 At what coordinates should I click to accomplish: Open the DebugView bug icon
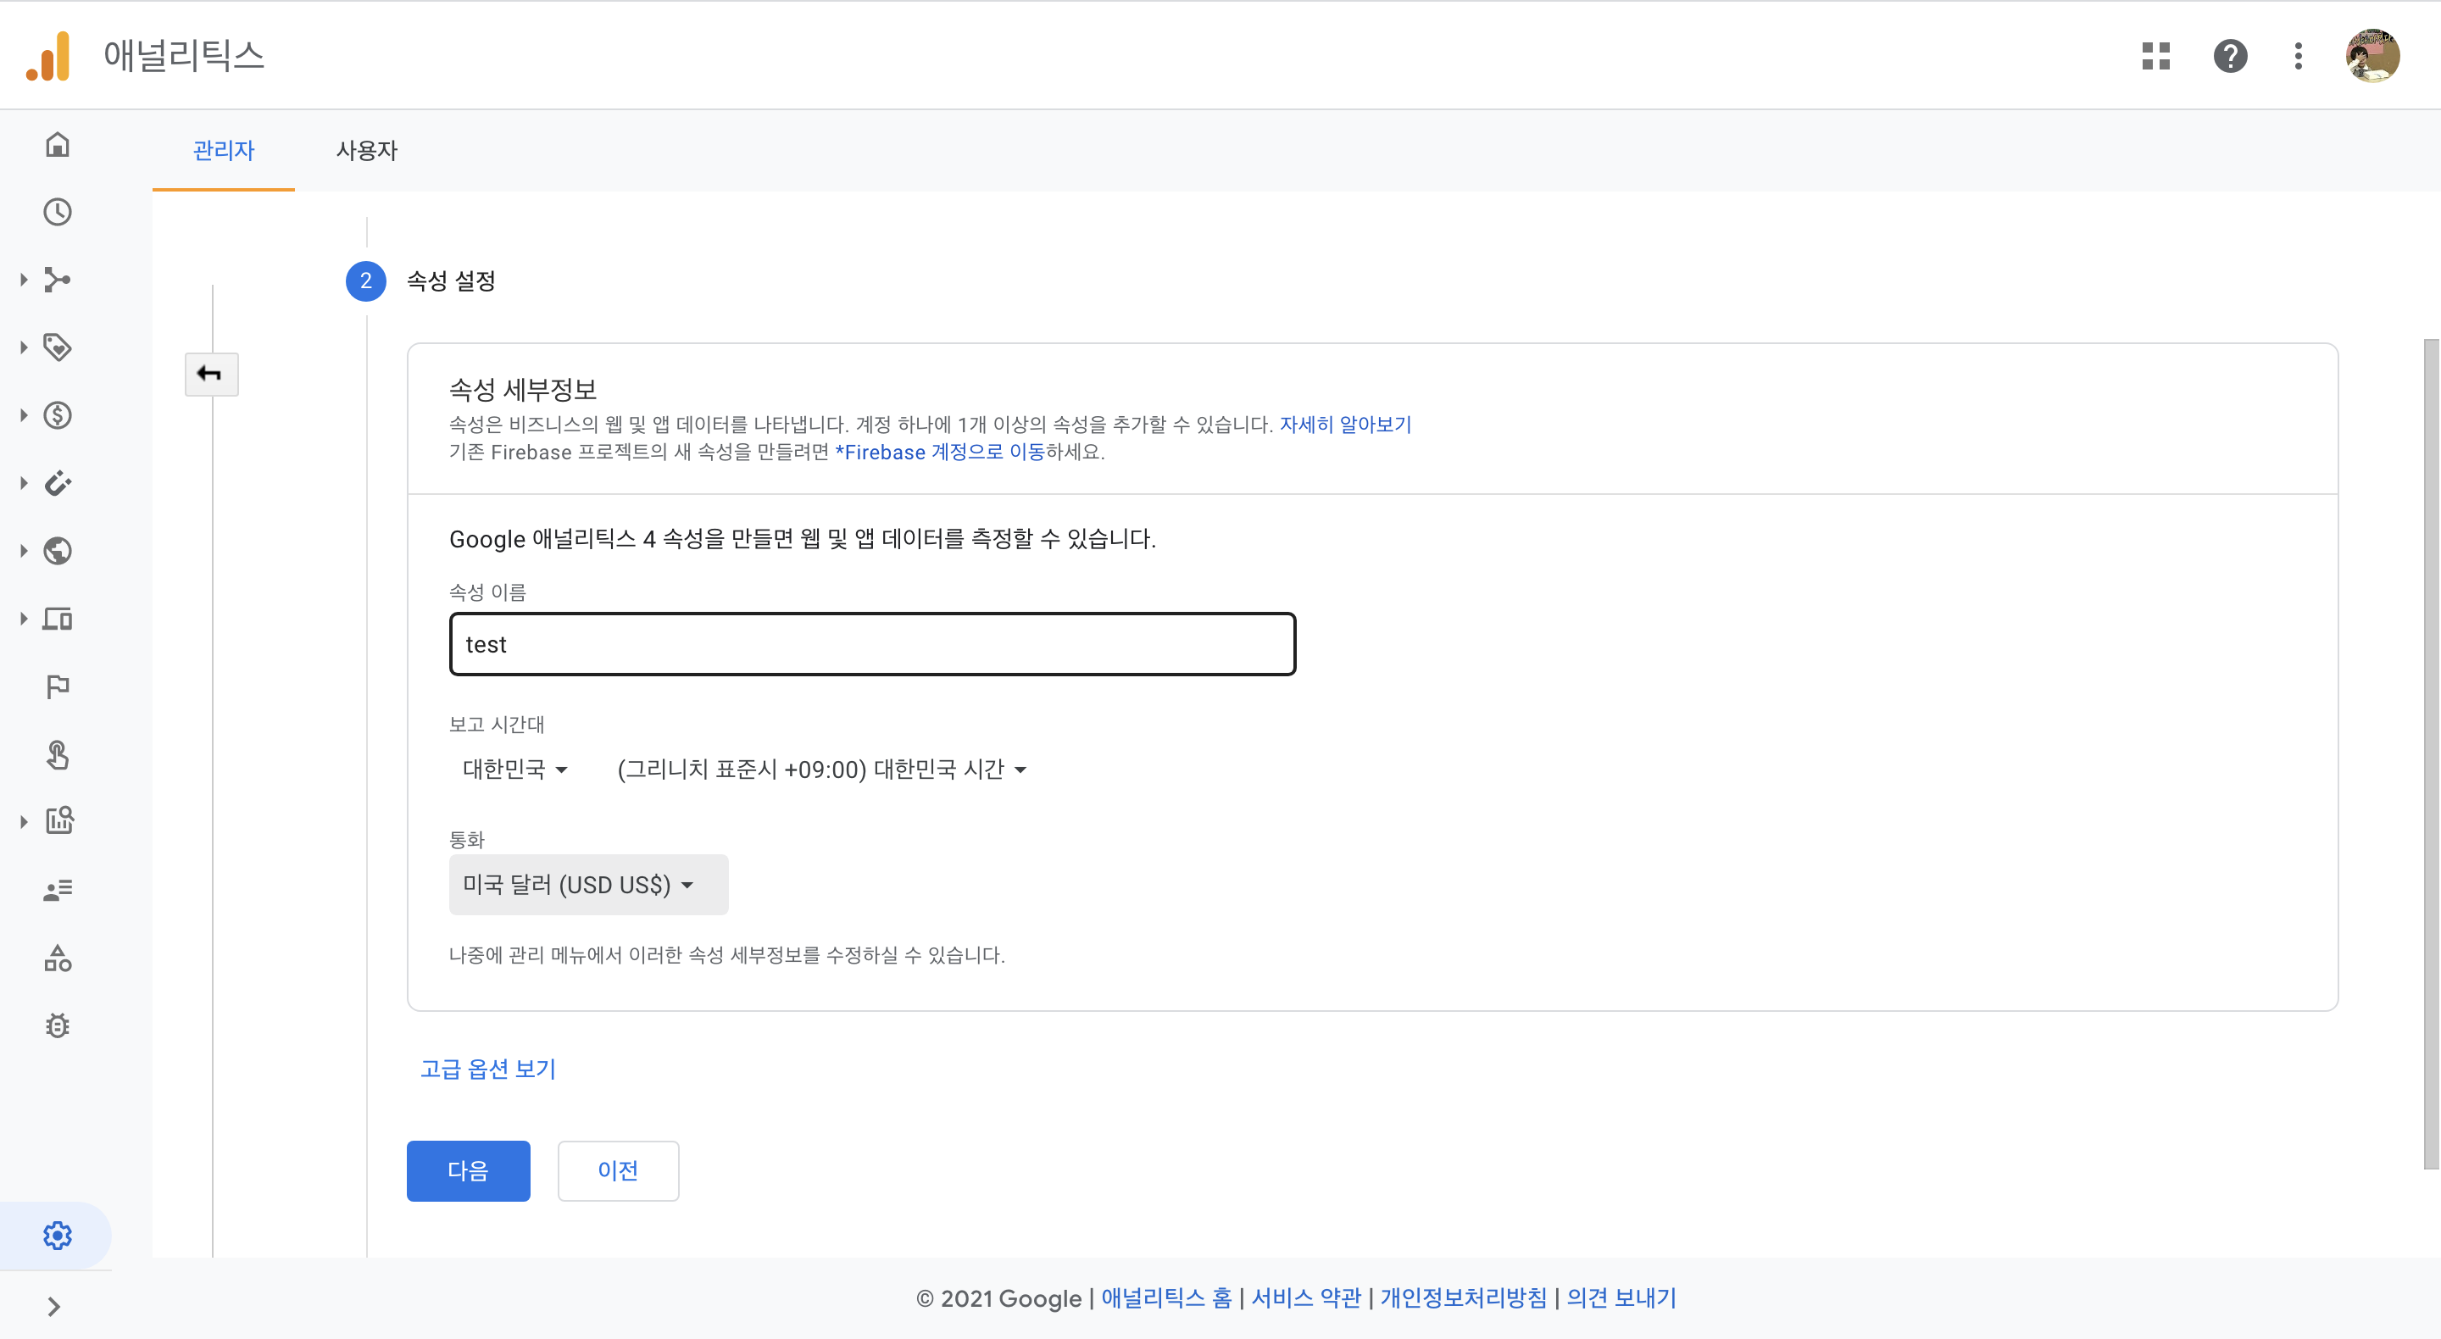pos(57,1025)
